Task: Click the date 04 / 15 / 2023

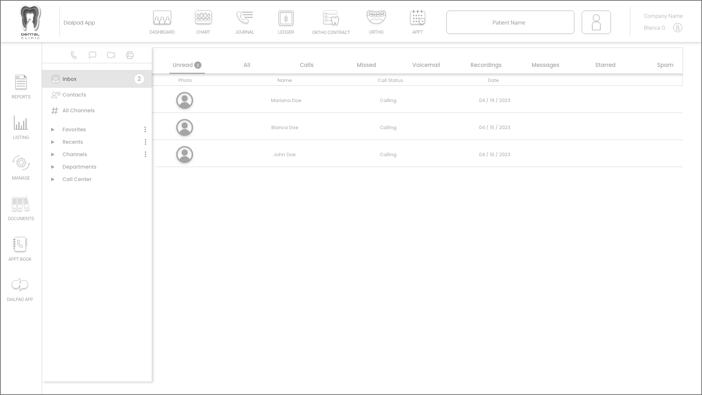Action: tap(494, 128)
